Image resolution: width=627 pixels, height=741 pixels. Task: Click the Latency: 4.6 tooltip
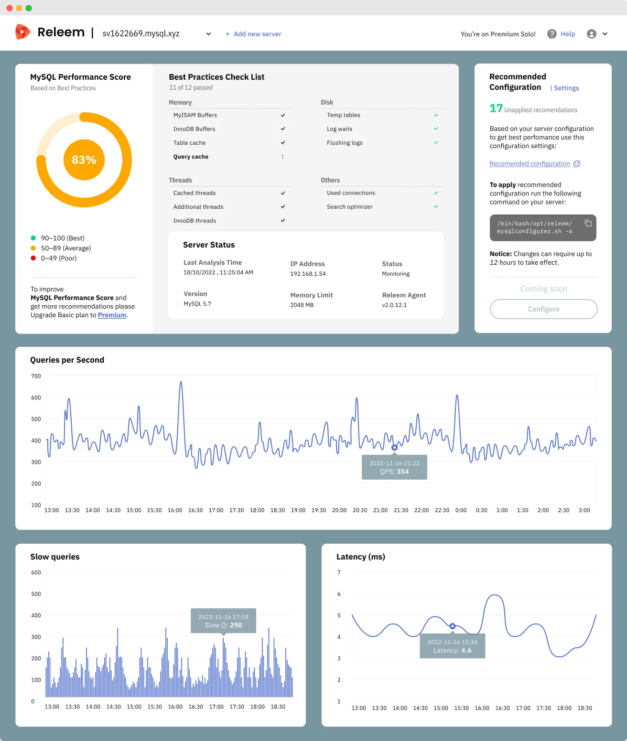[x=453, y=646]
